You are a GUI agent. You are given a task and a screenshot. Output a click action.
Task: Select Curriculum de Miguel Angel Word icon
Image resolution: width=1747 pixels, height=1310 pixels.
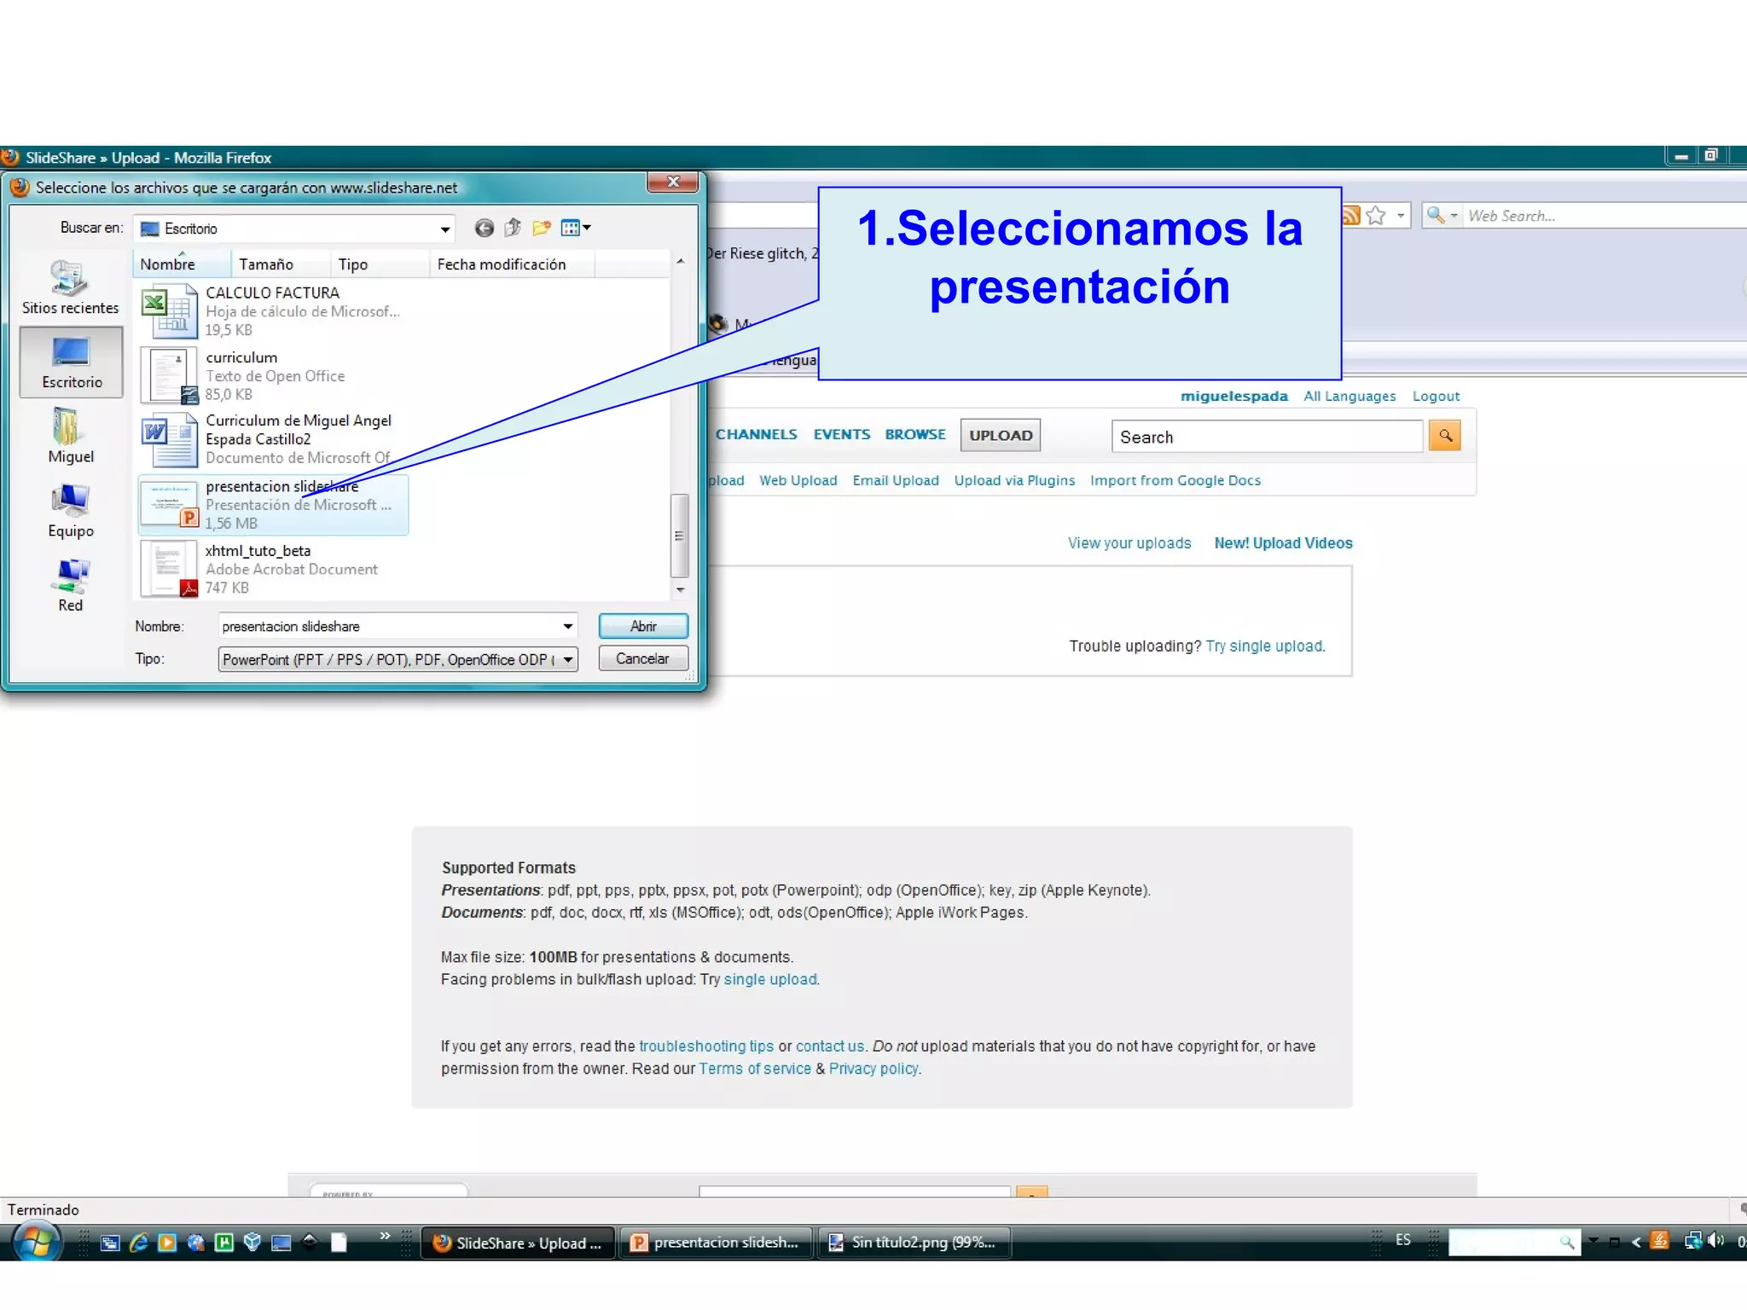click(169, 439)
